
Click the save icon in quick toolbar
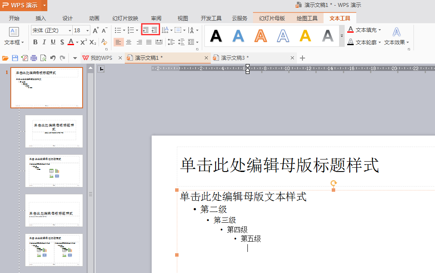[15, 58]
